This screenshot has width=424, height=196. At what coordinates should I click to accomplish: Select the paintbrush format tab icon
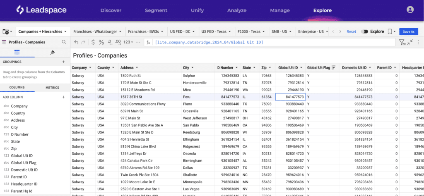pos(53,53)
